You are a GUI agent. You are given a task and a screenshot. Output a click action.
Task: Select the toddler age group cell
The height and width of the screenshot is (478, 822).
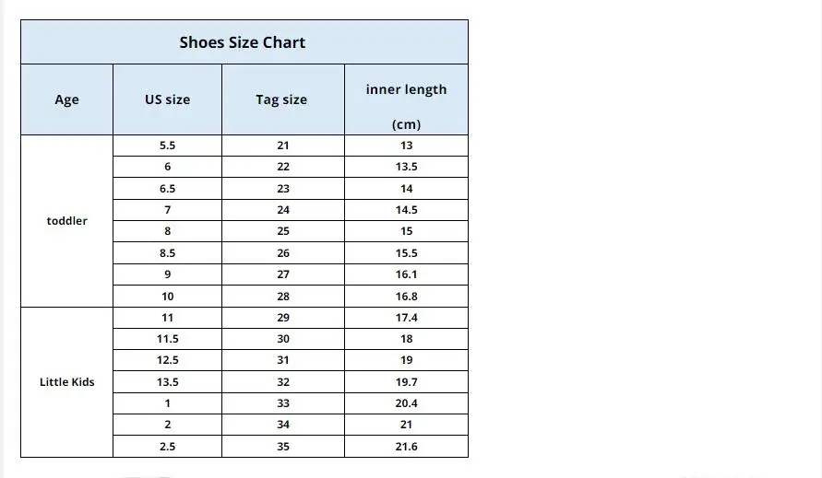[66, 221]
